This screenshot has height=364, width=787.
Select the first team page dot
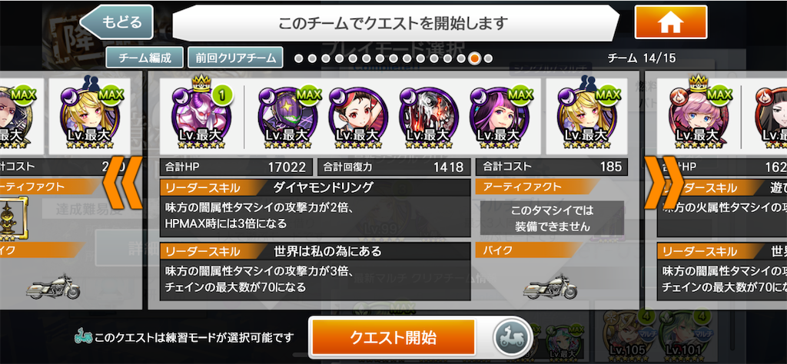pyautogui.click(x=299, y=58)
